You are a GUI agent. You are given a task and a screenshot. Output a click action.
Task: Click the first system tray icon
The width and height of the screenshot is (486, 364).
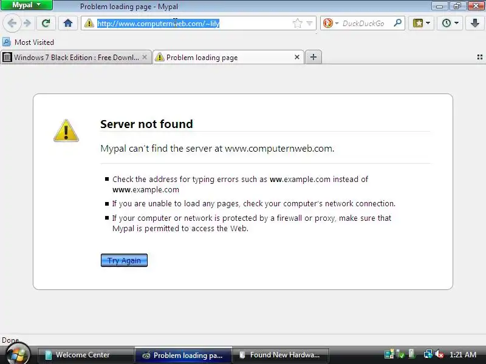[x=389, y=354]
